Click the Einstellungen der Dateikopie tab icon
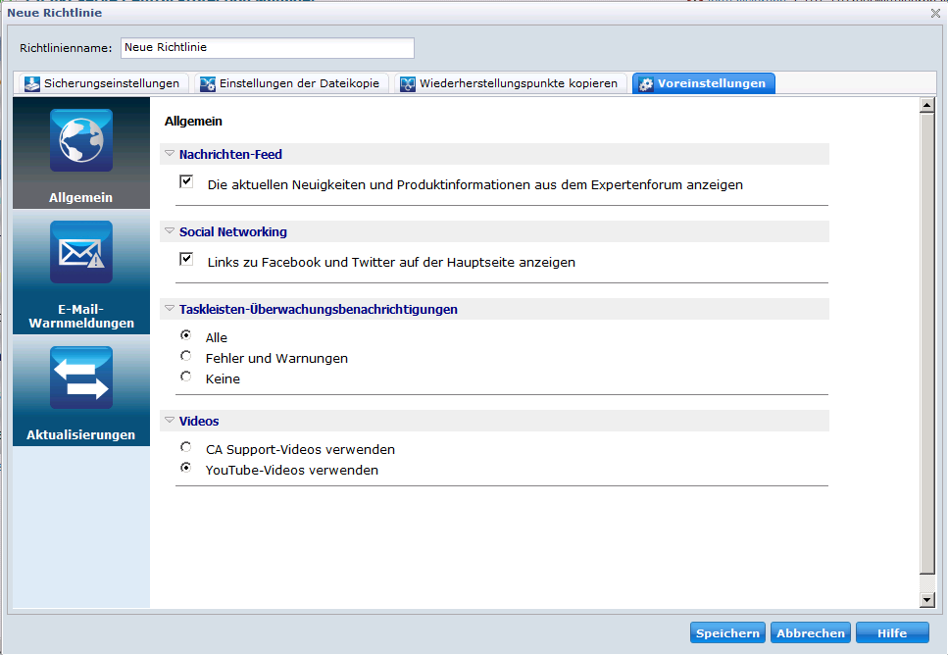This screenshot has width=948, height=655. click(x=208, y=84)
